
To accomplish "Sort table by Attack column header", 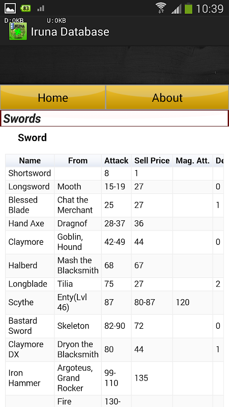I will (117, 161).
